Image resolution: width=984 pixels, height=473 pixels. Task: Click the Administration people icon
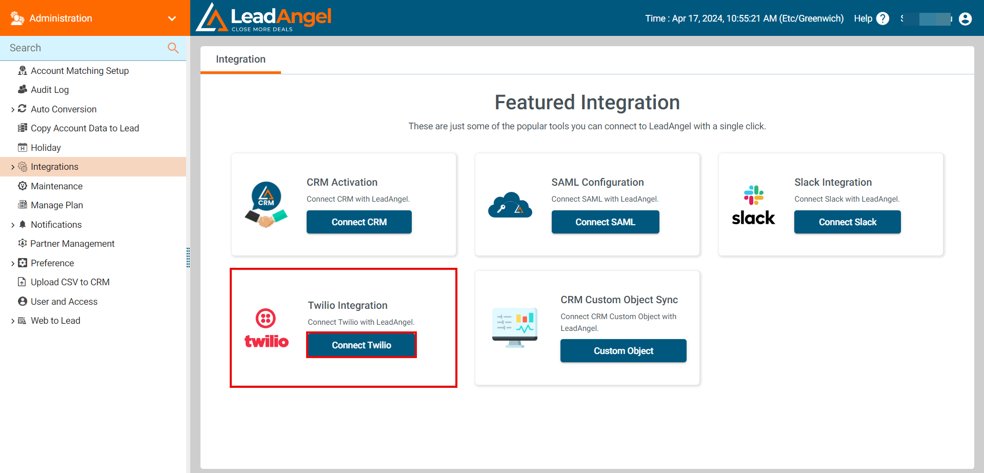point(17,18)
